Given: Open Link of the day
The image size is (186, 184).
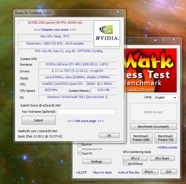Looking at the screenshot, I should pyautogui.click(x=129, y=172).
